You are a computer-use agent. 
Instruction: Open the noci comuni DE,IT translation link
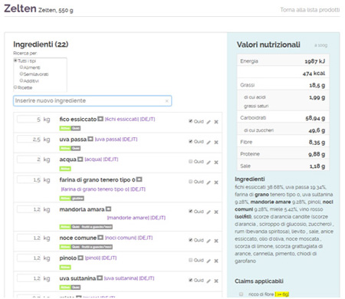point(129,238)
